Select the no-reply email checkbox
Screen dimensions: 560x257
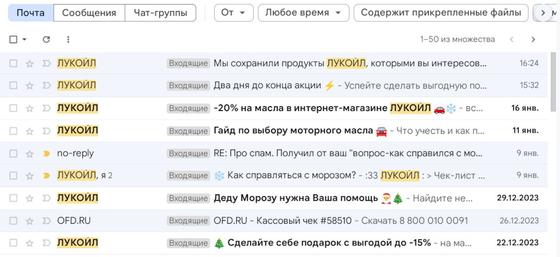[x=13, y=154]
